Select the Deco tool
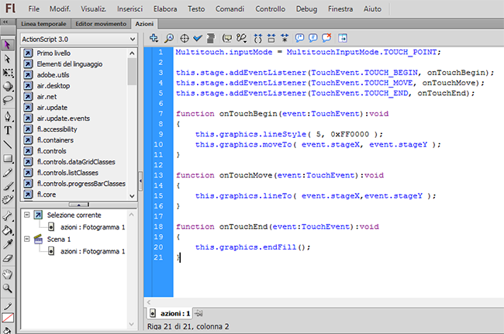The image size is (504, 334). 8,200
